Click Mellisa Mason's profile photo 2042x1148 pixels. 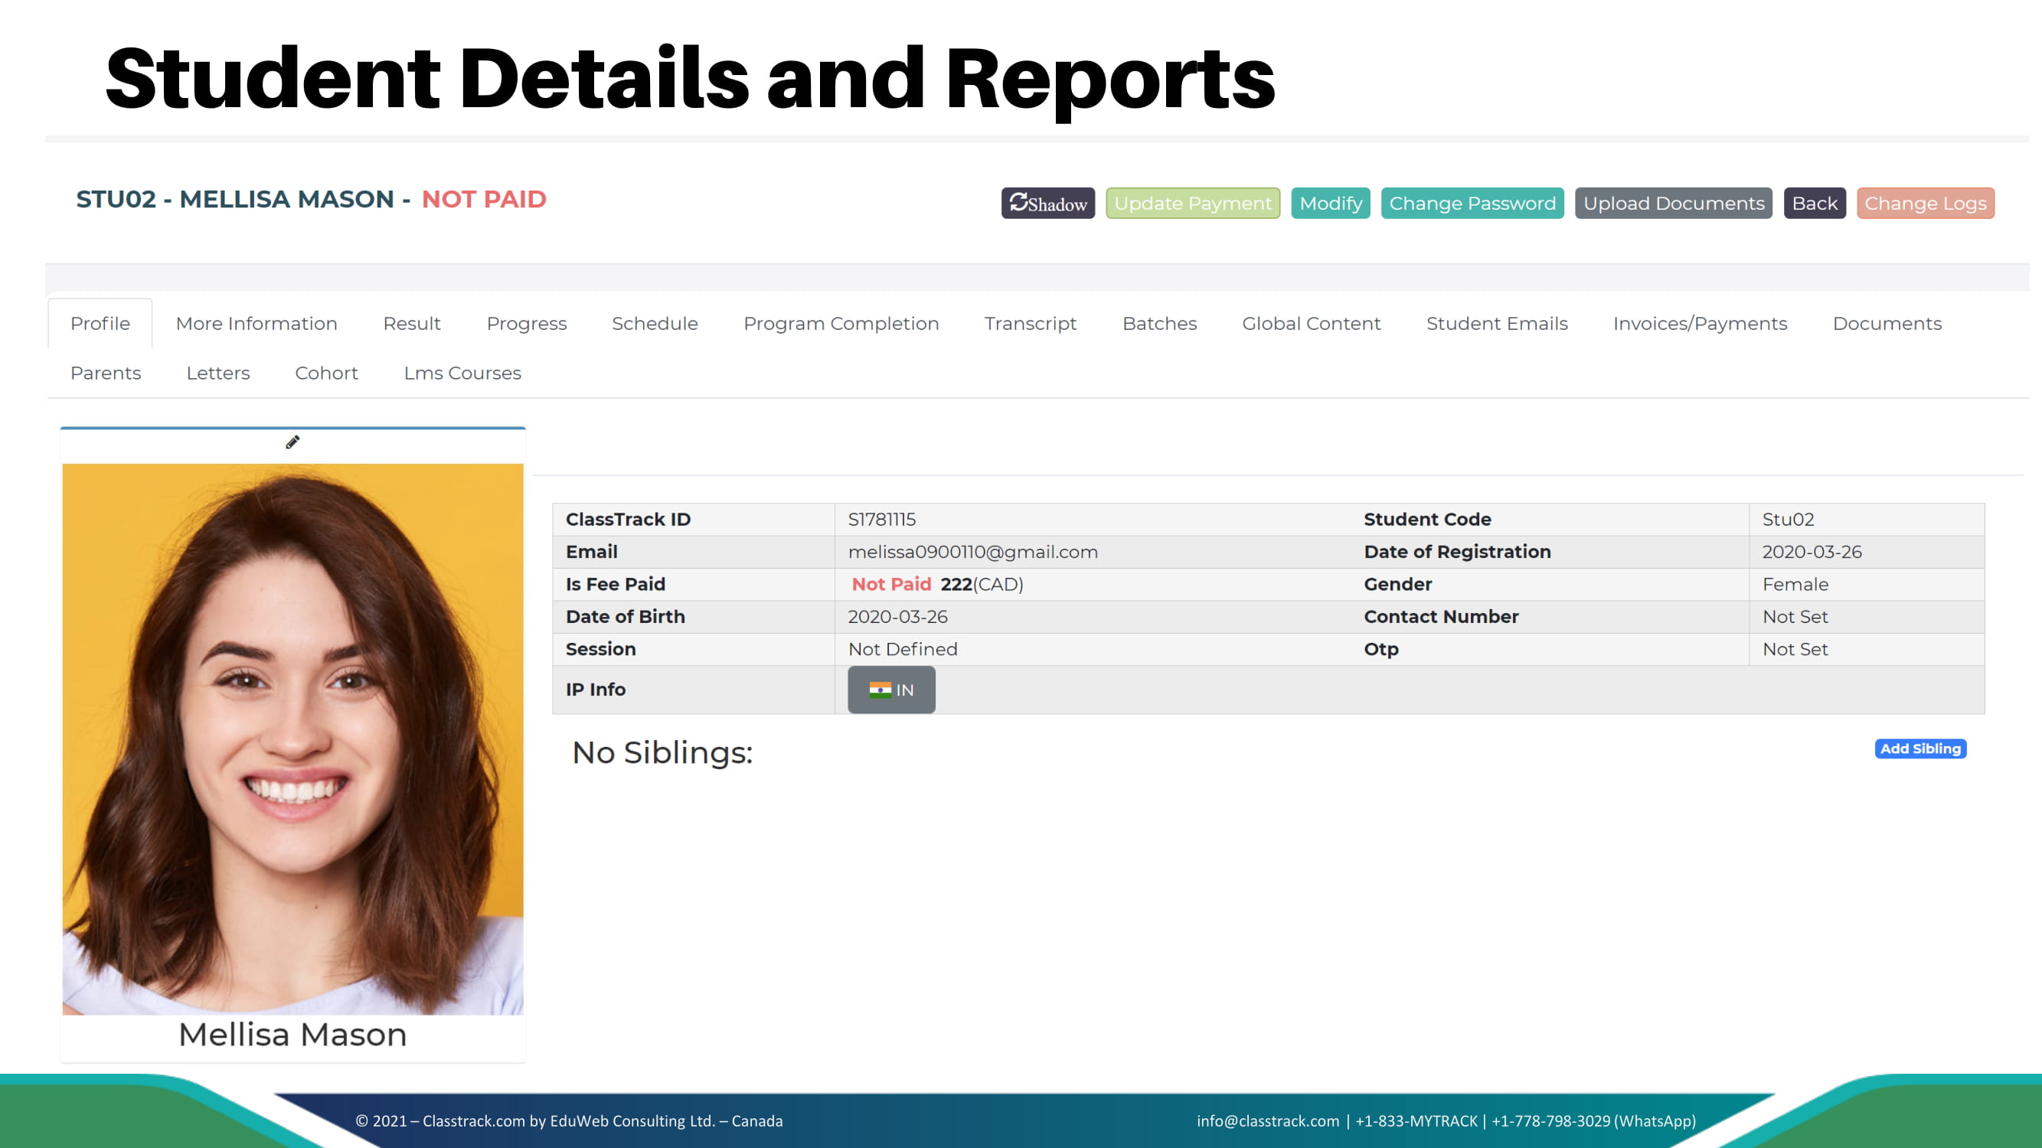(292, 739)
